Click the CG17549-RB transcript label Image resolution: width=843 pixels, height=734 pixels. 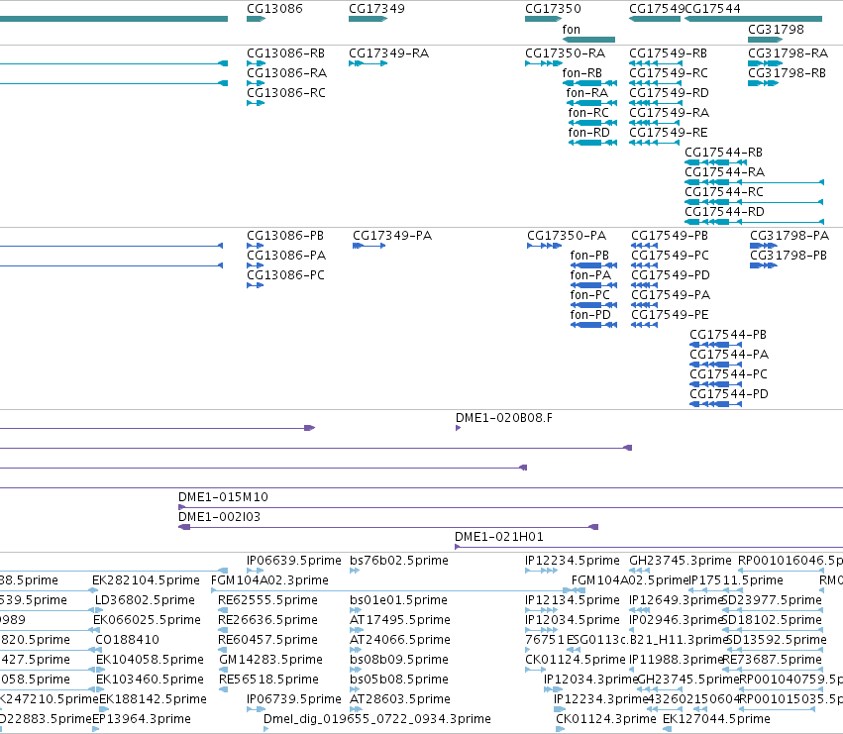click(x=669, y=53)
